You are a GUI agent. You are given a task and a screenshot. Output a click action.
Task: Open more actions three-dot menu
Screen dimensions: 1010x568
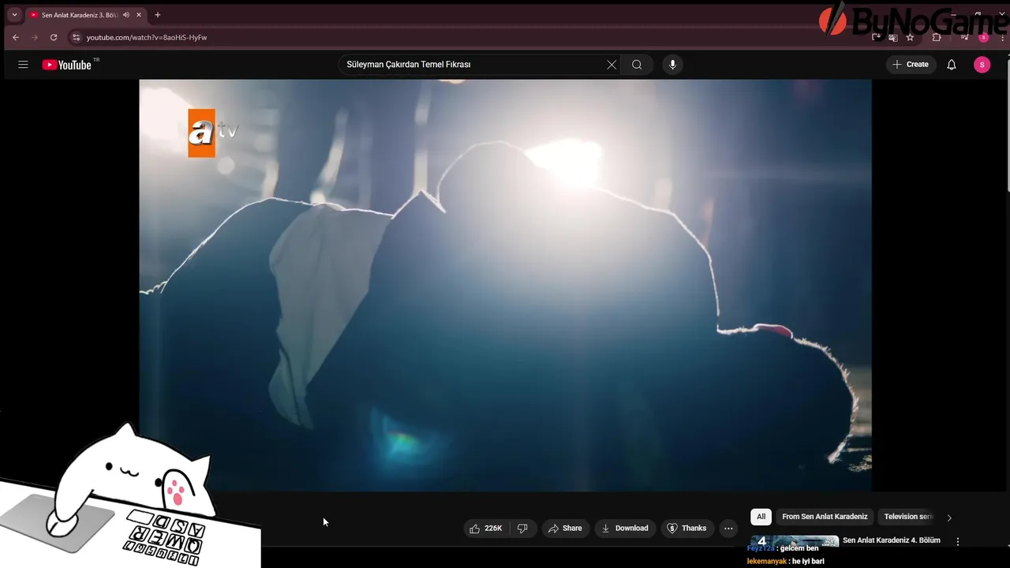pyautogui.click(x=728, y=529)
